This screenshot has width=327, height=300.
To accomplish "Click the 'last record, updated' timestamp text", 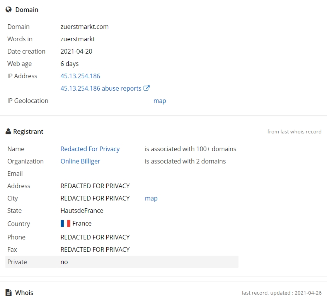I will coord(281,293).
